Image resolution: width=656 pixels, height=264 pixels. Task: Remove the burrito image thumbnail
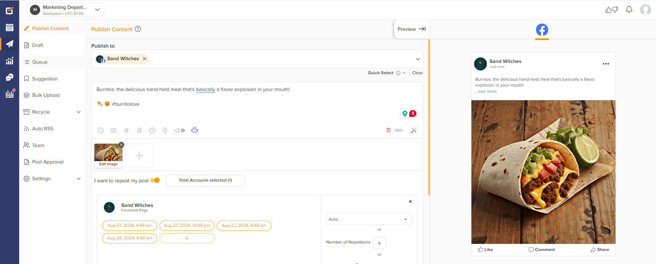pyautogui.click(x=121, y=145)
